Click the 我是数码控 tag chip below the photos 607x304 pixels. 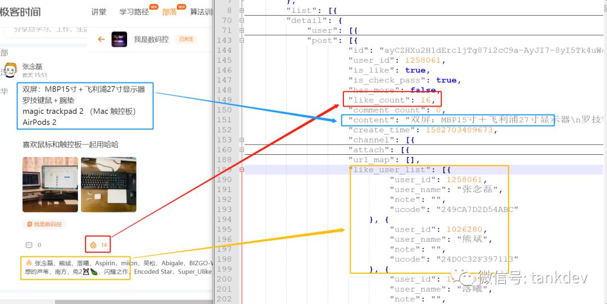click(x=44, y=224)
